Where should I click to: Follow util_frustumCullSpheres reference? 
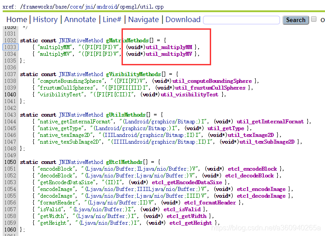pyautogui.click(x=210, y=88)
